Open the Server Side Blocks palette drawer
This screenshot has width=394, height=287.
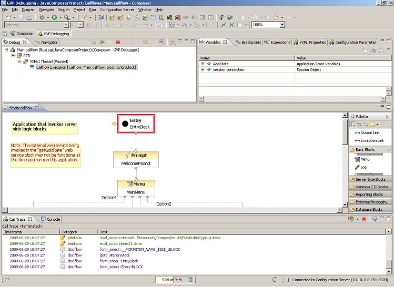tap(371, 179)
